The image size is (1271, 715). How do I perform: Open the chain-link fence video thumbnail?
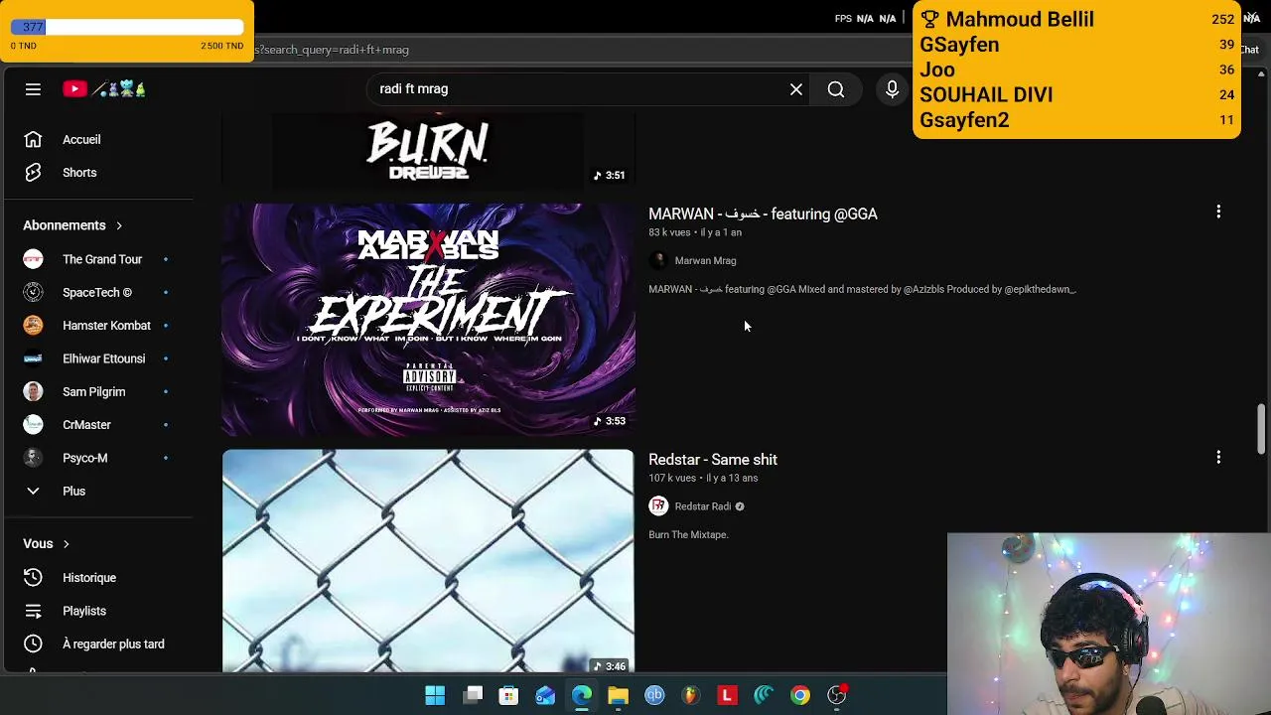(x=428, y=561)
